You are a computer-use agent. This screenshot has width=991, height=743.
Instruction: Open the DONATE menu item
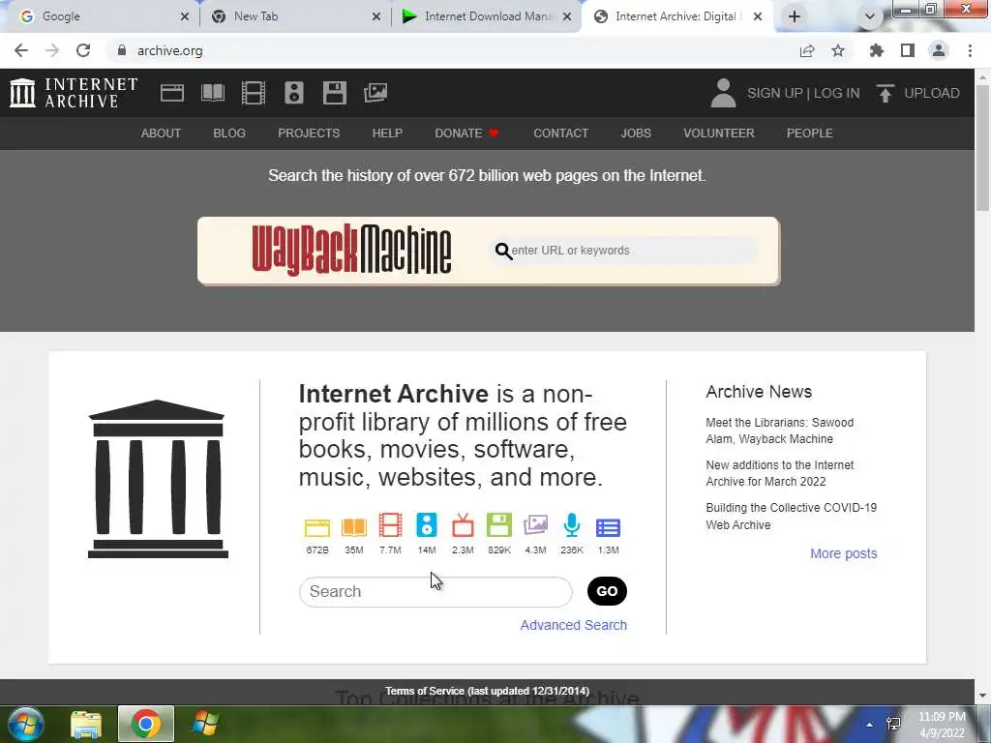(466, 134)
